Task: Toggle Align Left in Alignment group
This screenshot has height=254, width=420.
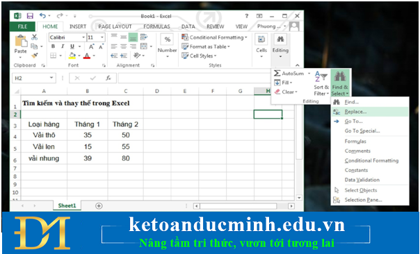Action: tap(114, 46)
